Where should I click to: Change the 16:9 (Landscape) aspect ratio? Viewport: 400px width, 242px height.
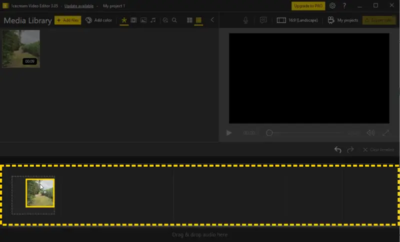297,20
